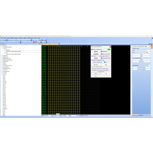This screenshot has width=153, height=153.
Task: Toggle the Mileage (Km) checkbox
Action: coord(101,51)
